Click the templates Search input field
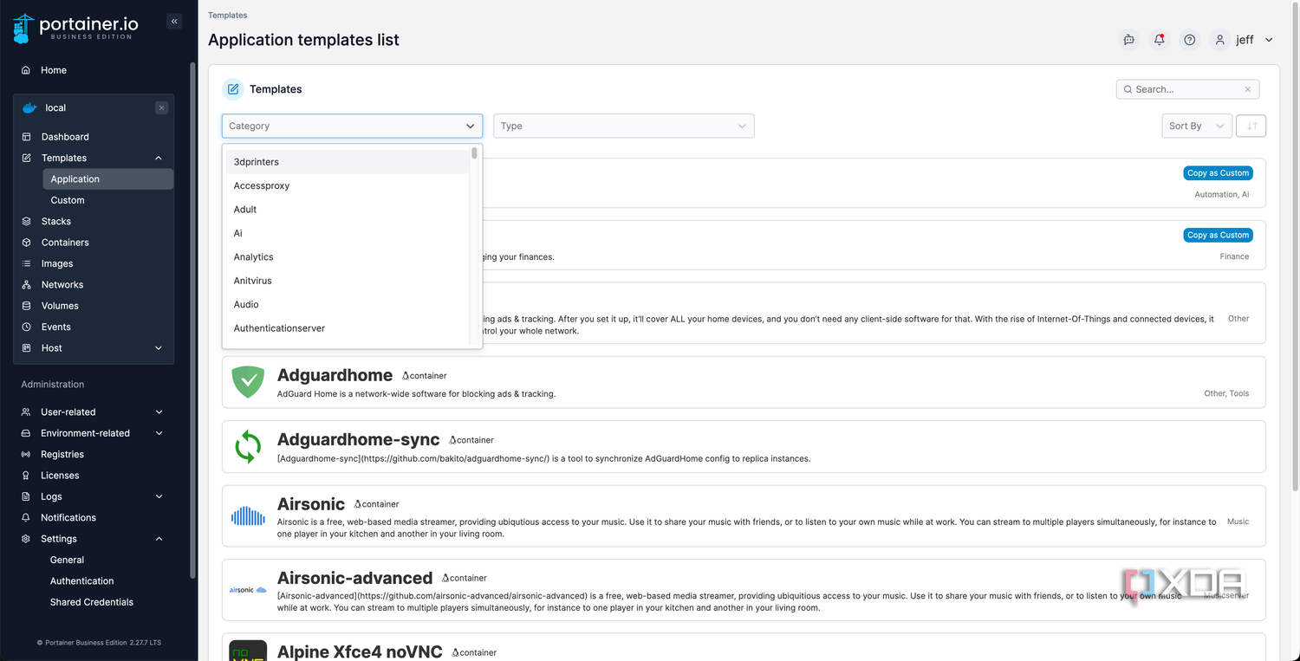 tap(1187, 89)
